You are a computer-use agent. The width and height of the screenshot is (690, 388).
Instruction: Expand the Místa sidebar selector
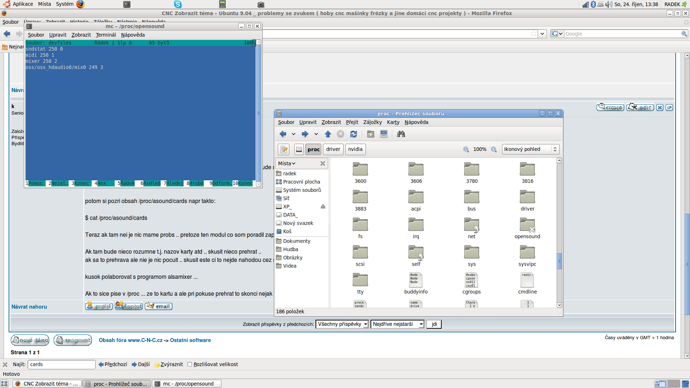[x=287, y=163]
